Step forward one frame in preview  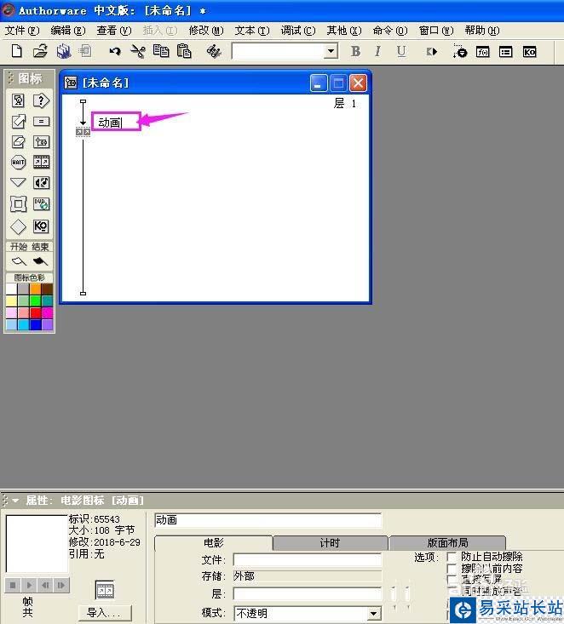pos(61,585)
